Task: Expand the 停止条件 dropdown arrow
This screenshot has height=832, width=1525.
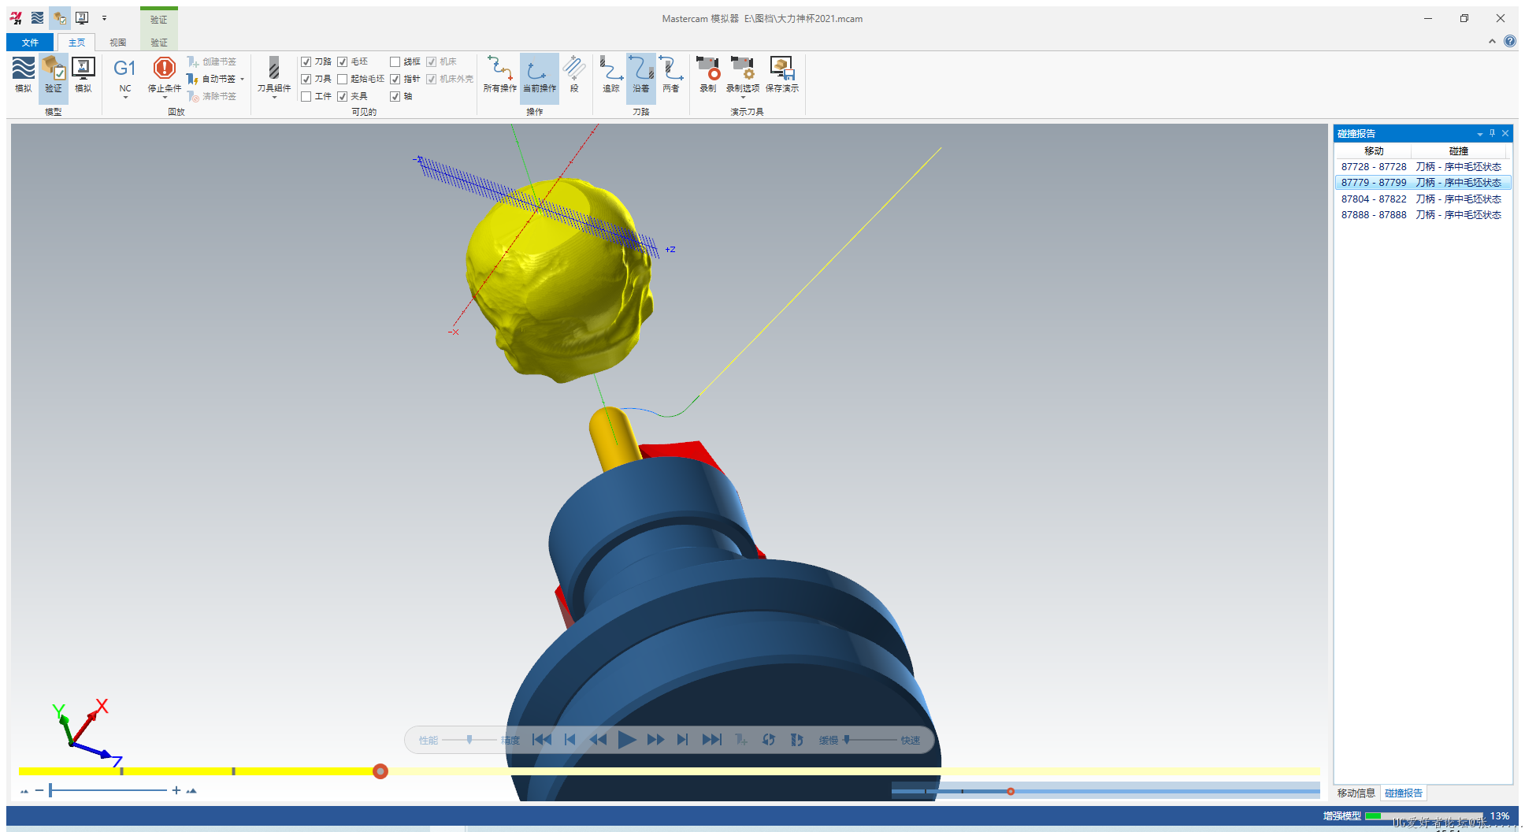Action: [165, 98]
